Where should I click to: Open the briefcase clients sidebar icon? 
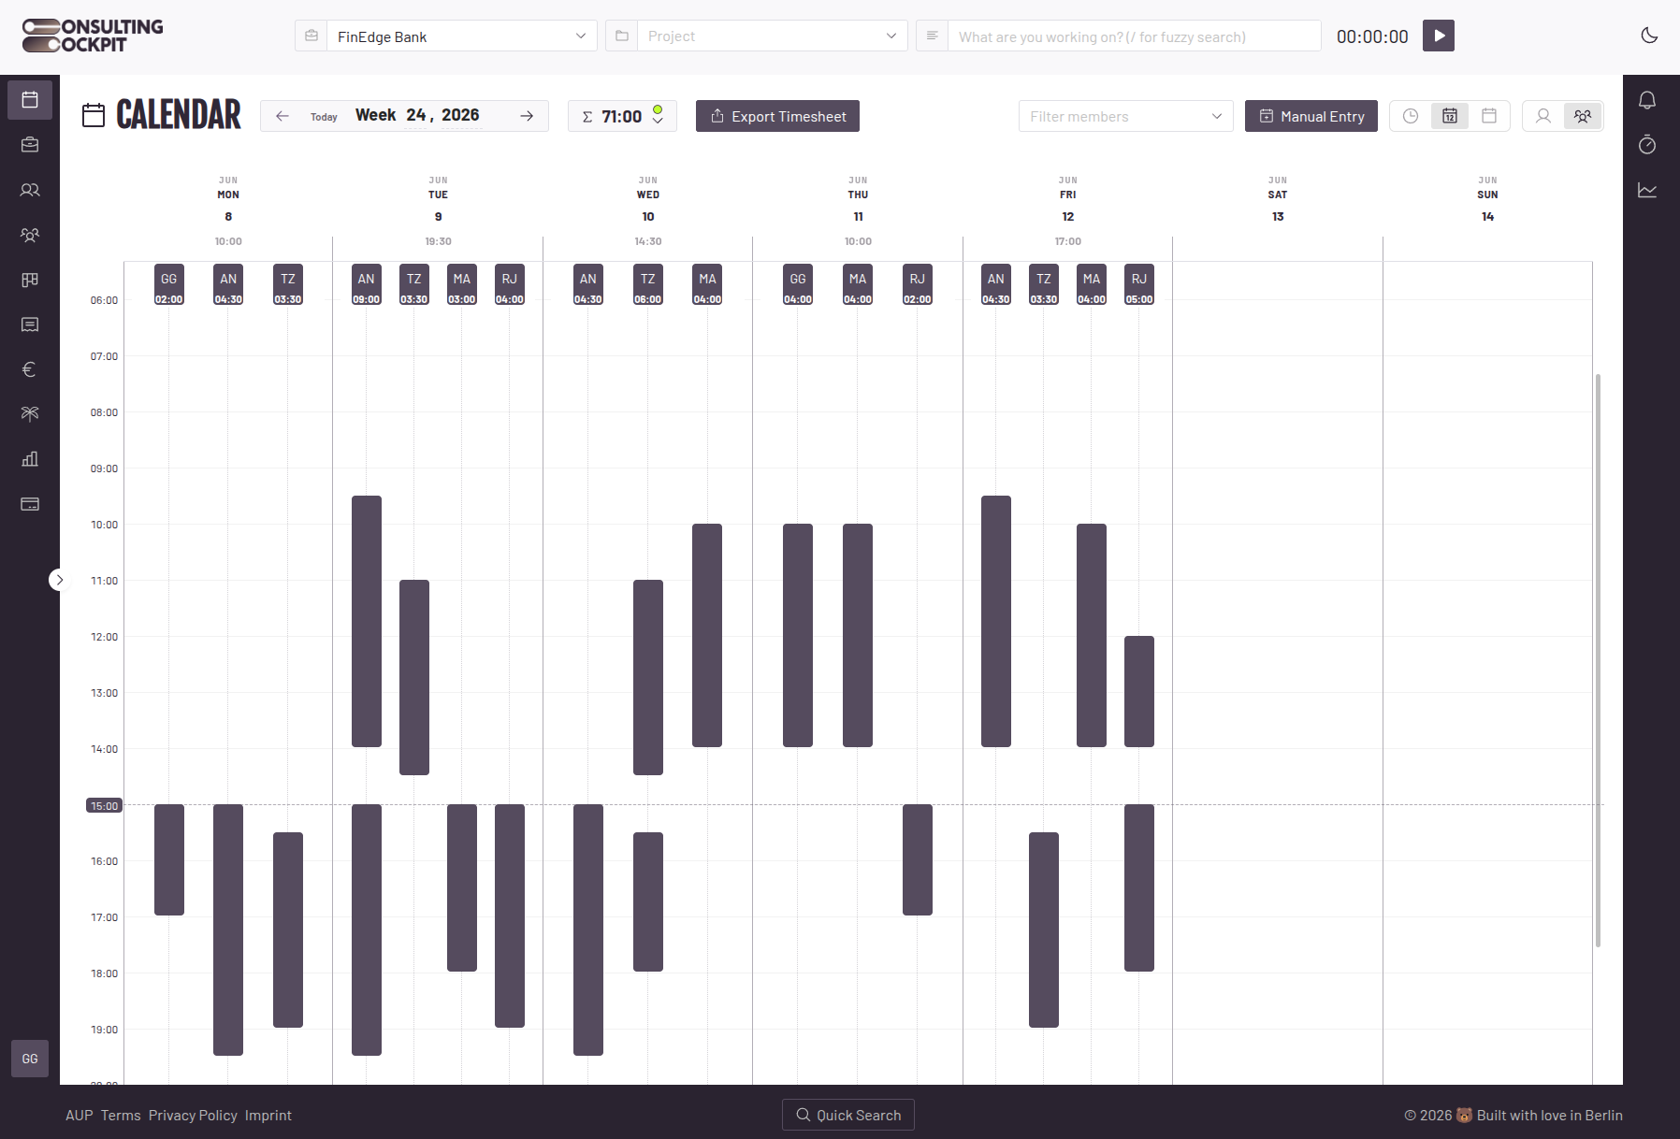(30, 144)
